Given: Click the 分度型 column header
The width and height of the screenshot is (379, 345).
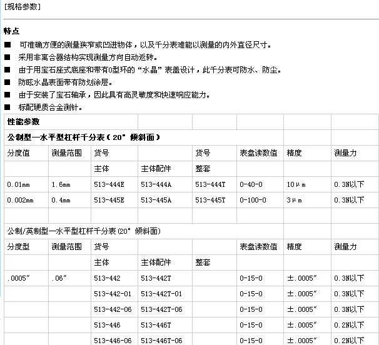Looking at the screenshot, I should click(x=18, y=247).
